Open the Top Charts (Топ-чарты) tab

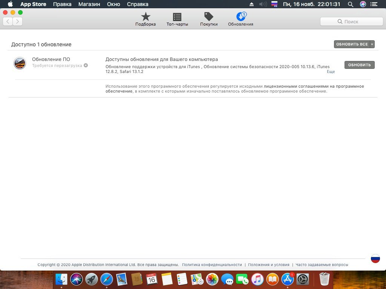[x=177, y=19]
